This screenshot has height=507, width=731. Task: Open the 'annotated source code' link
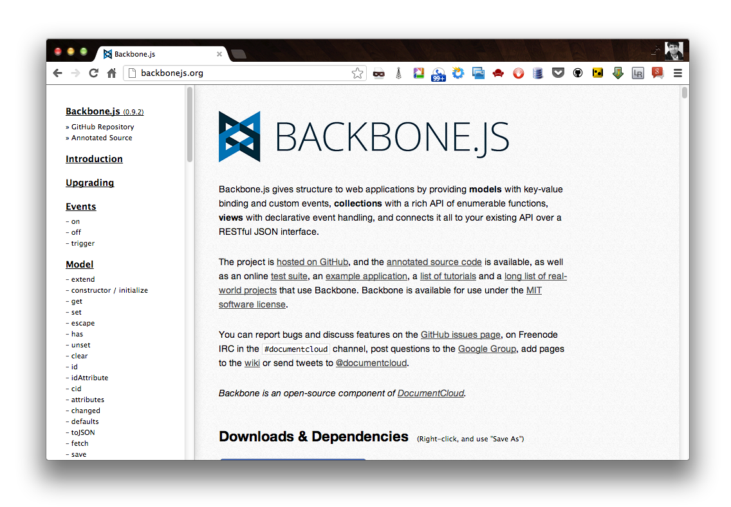[x=434, y=262]
